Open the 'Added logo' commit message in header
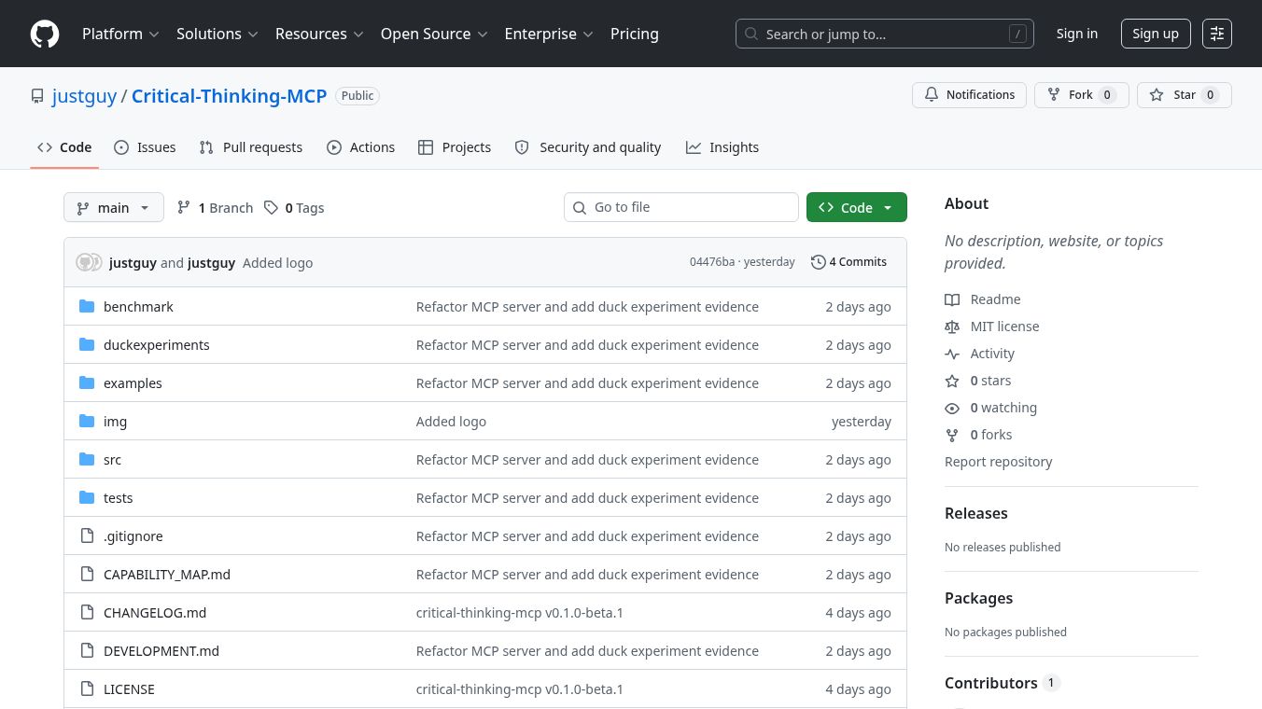 click(x=278, y=263)
